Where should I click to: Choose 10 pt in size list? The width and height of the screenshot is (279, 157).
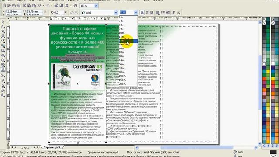(128, 33)
